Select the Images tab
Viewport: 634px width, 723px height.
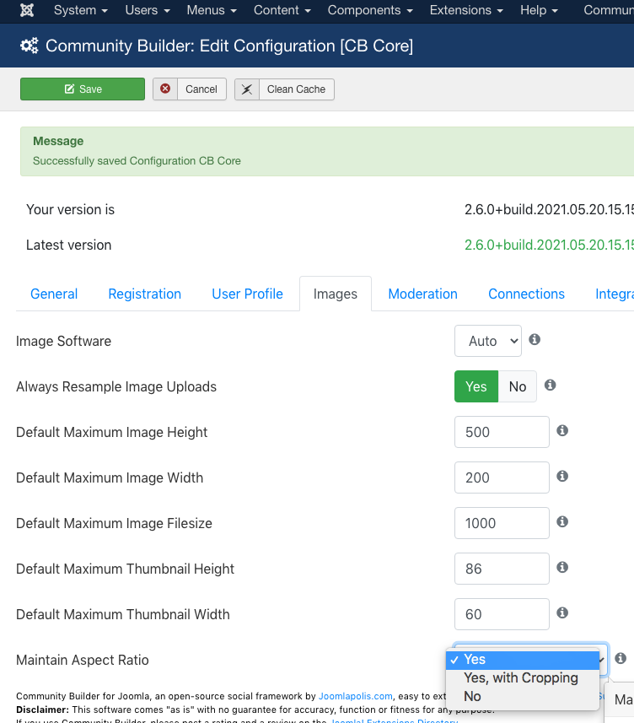(336, 294)
